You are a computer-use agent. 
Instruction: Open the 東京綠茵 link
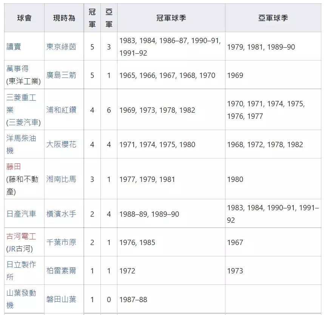tap(61, 47)
